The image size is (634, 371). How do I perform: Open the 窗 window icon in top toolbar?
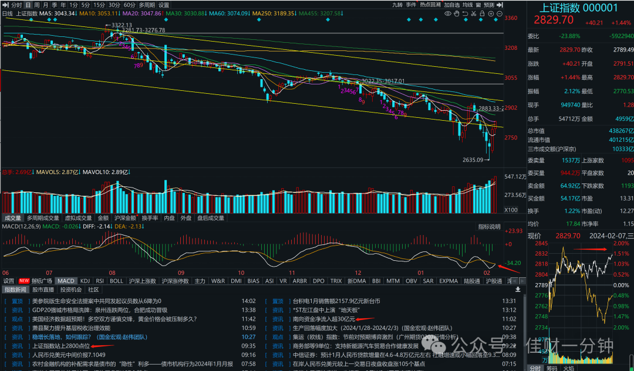[x=478, y=5]
